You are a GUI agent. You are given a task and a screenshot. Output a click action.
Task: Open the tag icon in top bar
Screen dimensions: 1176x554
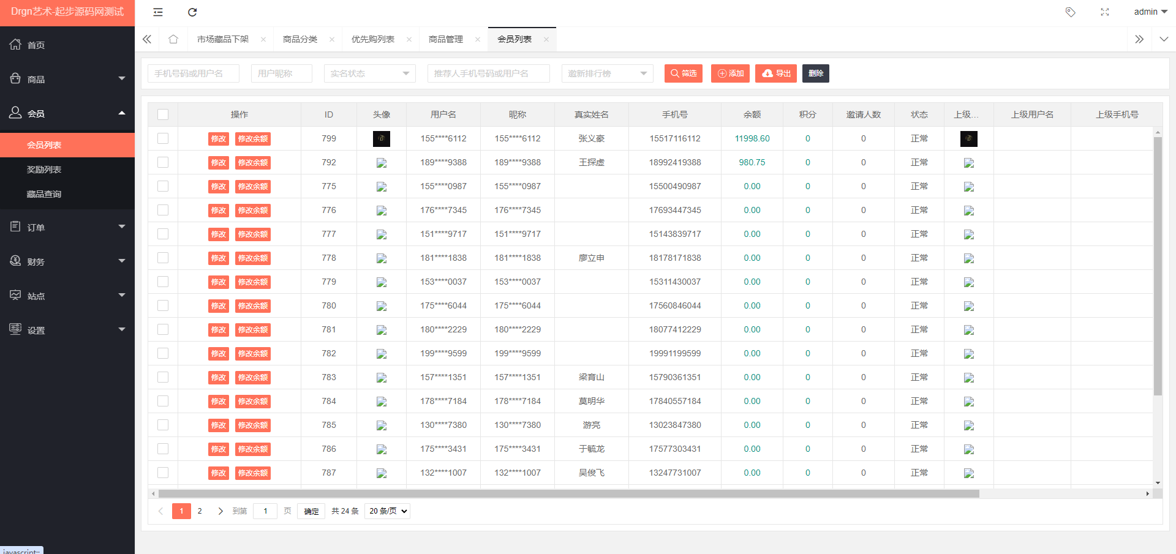[x=1070, y=12]
